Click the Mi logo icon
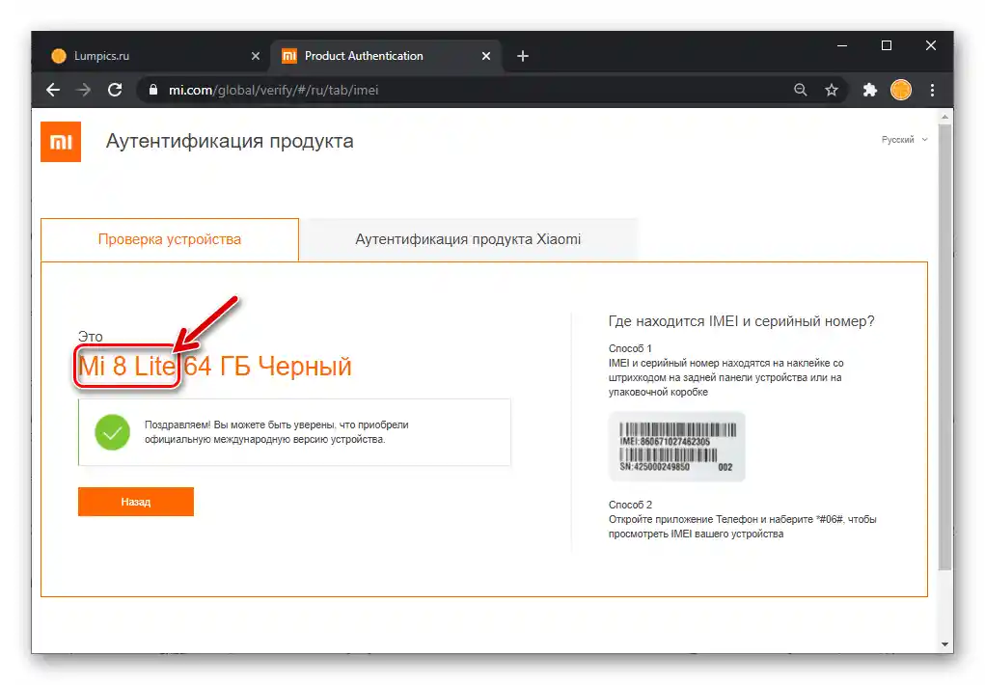The image size is (985, 685). [x=61, y=142]
